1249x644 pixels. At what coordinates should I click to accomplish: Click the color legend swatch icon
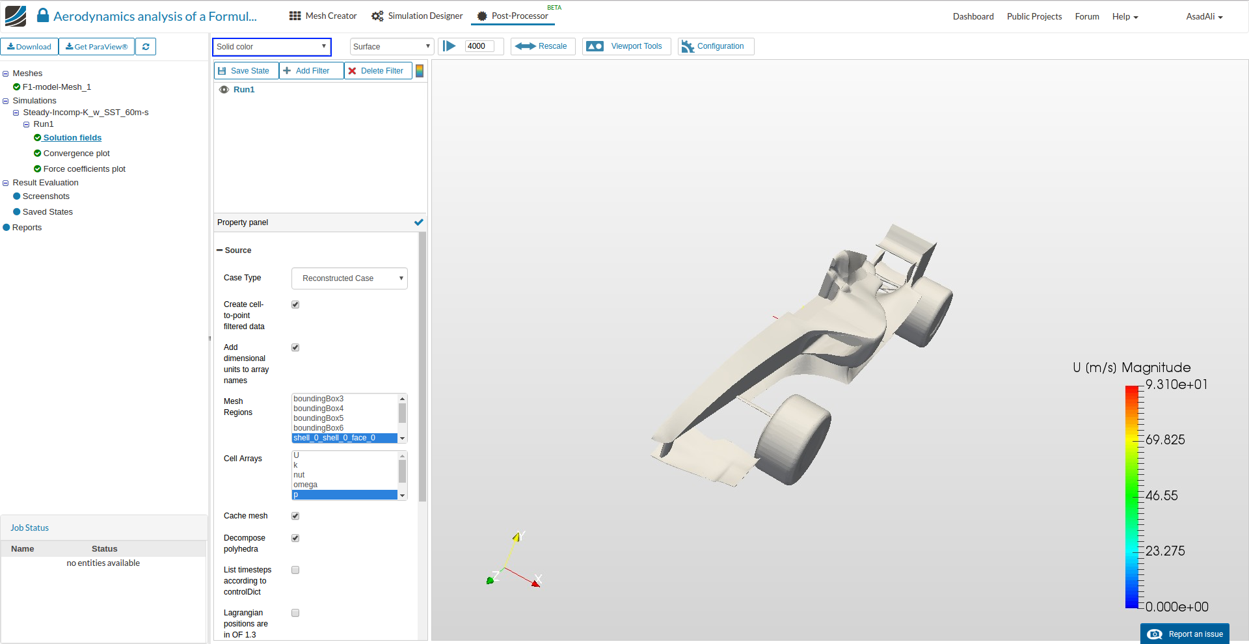420,71
